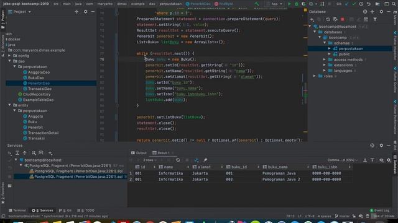
Task: Open the Project view dropdown
Action: tap(20, 12)
